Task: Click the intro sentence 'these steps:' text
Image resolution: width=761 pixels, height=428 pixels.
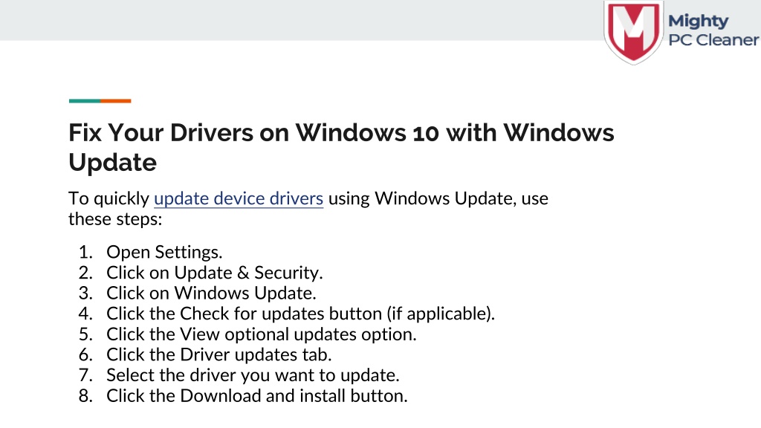Action: pos(115,219)
